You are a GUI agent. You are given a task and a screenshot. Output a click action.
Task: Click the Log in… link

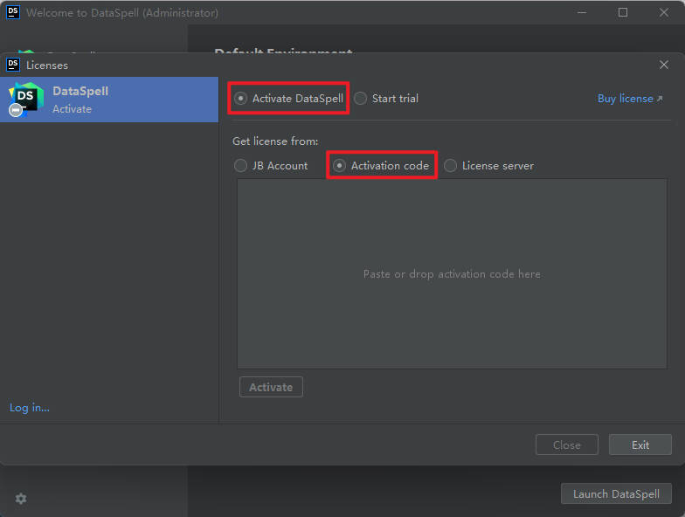(x=30, y=408)
